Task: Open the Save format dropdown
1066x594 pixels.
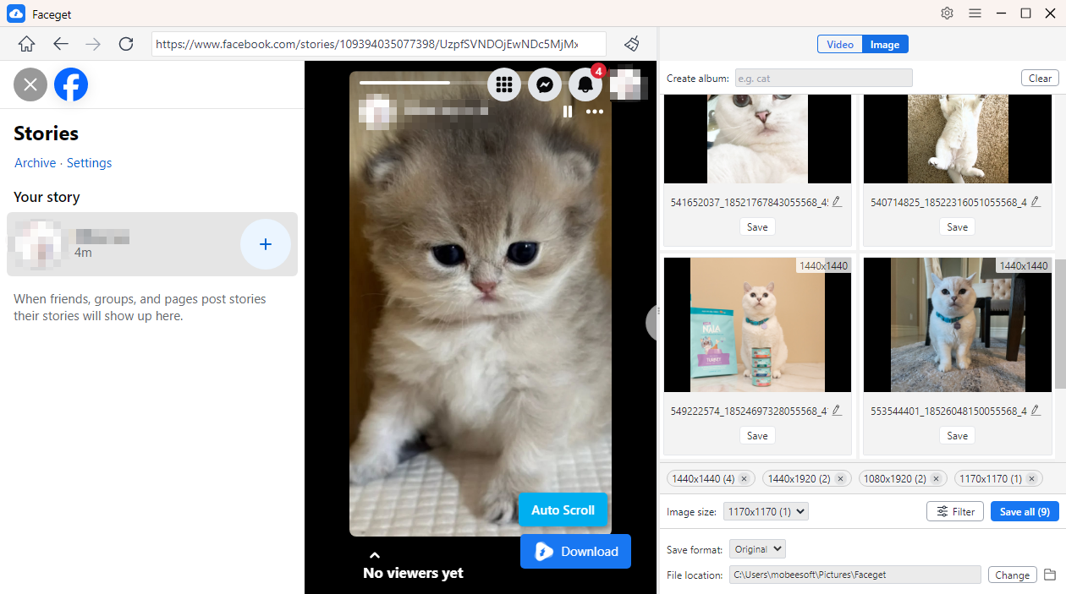Action: coord(757,549)
